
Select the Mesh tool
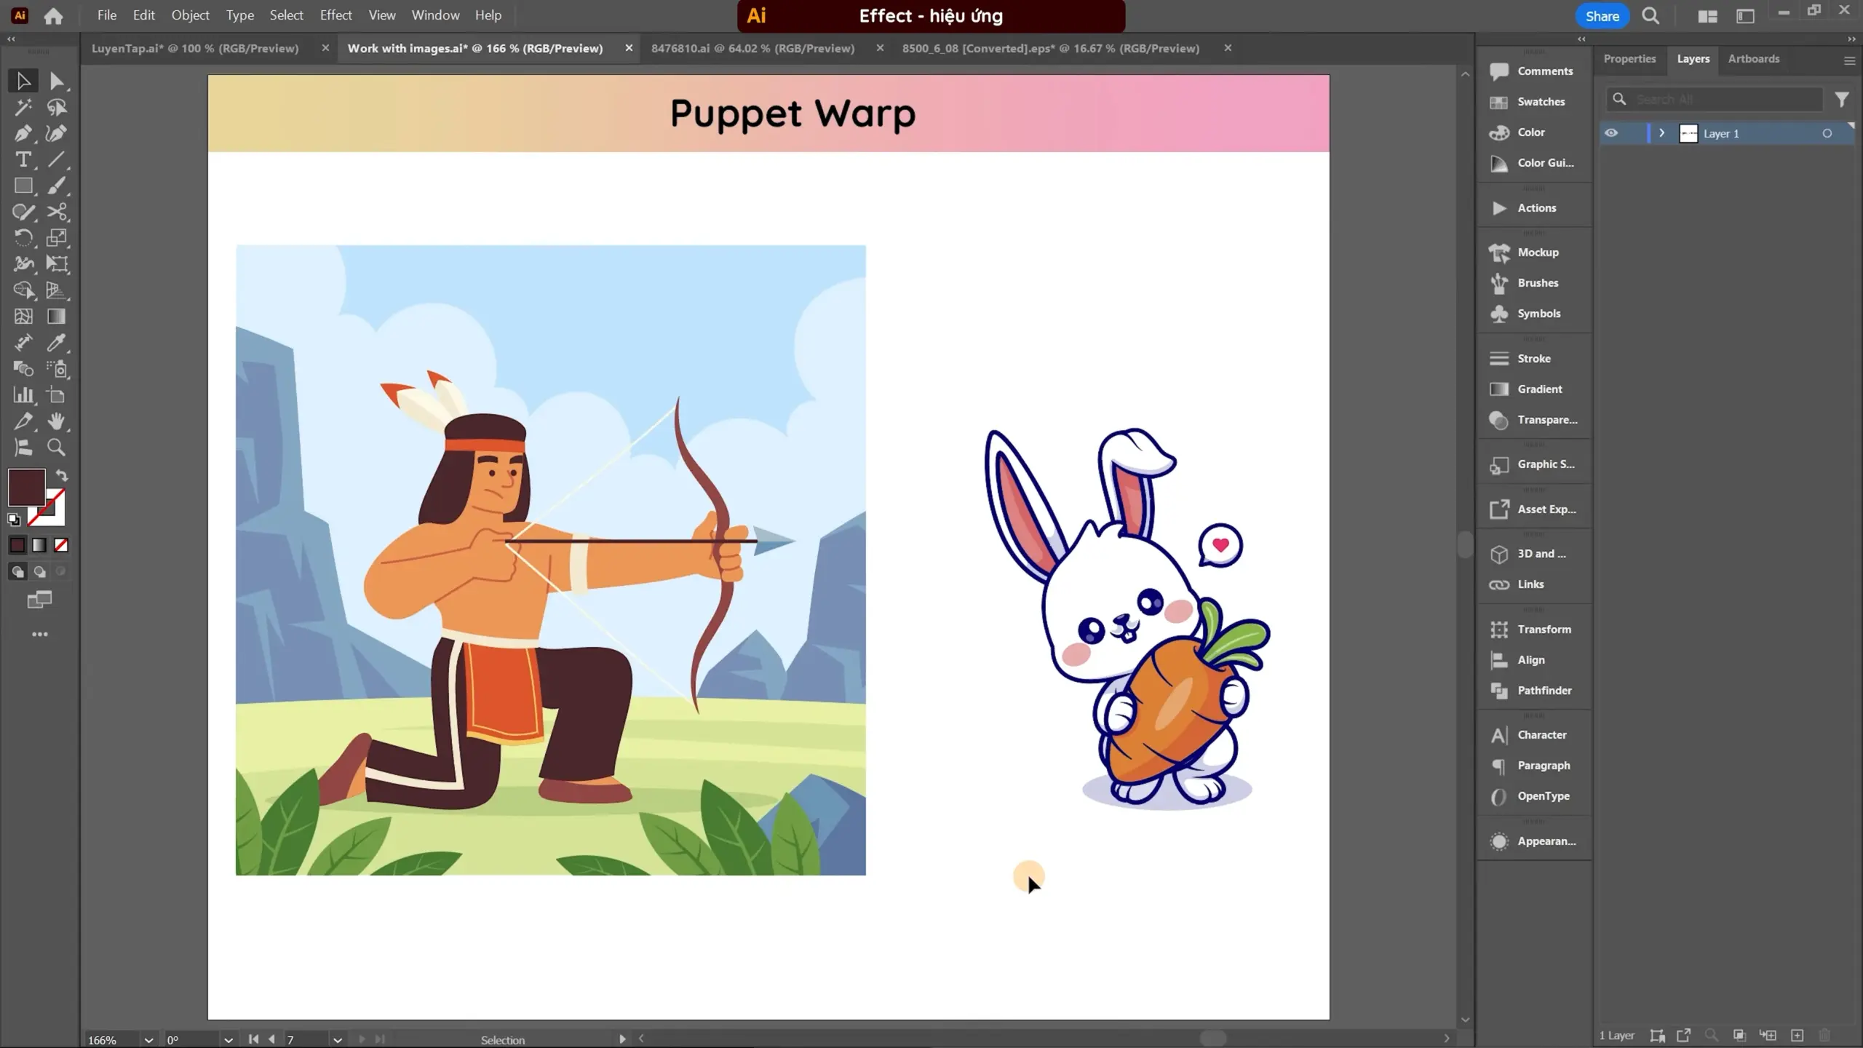click(23, 317)
